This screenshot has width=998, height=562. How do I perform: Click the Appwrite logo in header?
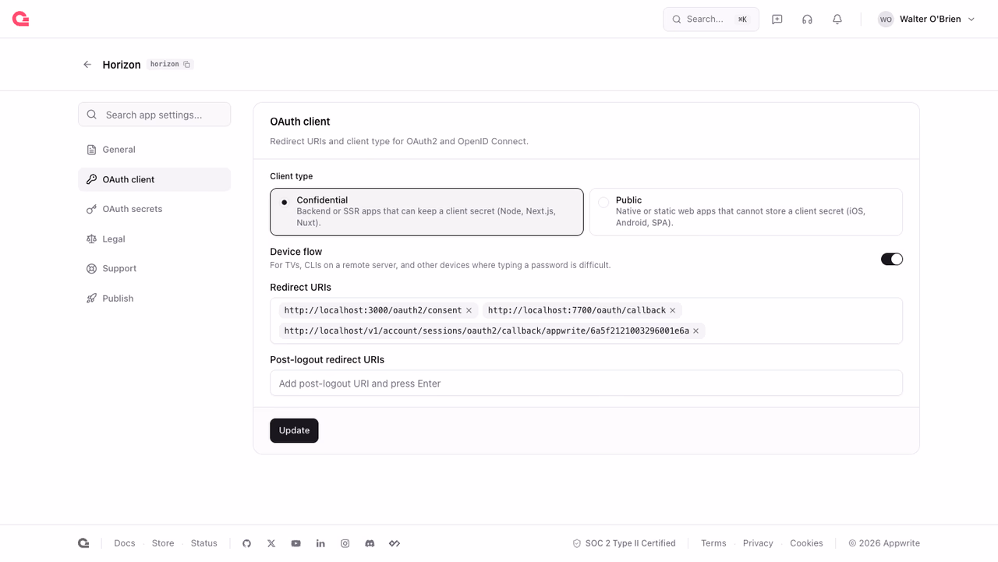[x=21, y=19]
